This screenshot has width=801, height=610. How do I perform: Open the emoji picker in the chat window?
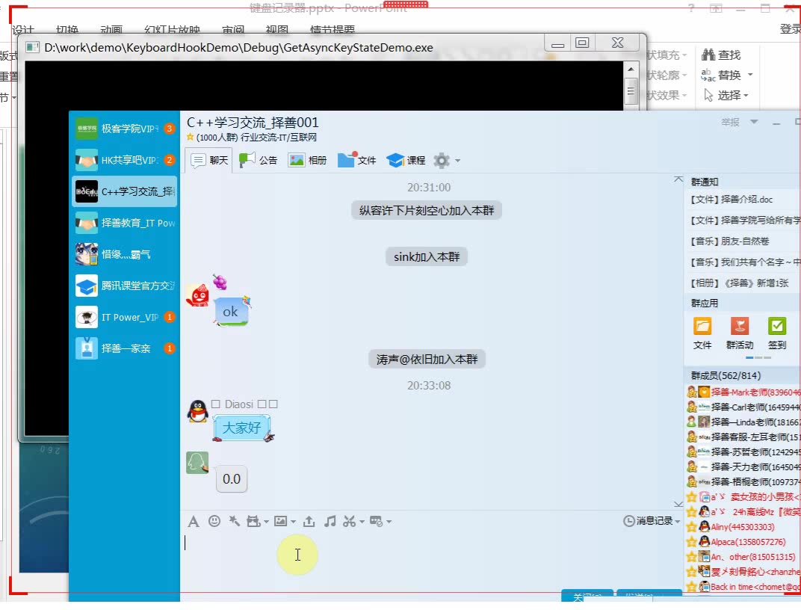214,522
